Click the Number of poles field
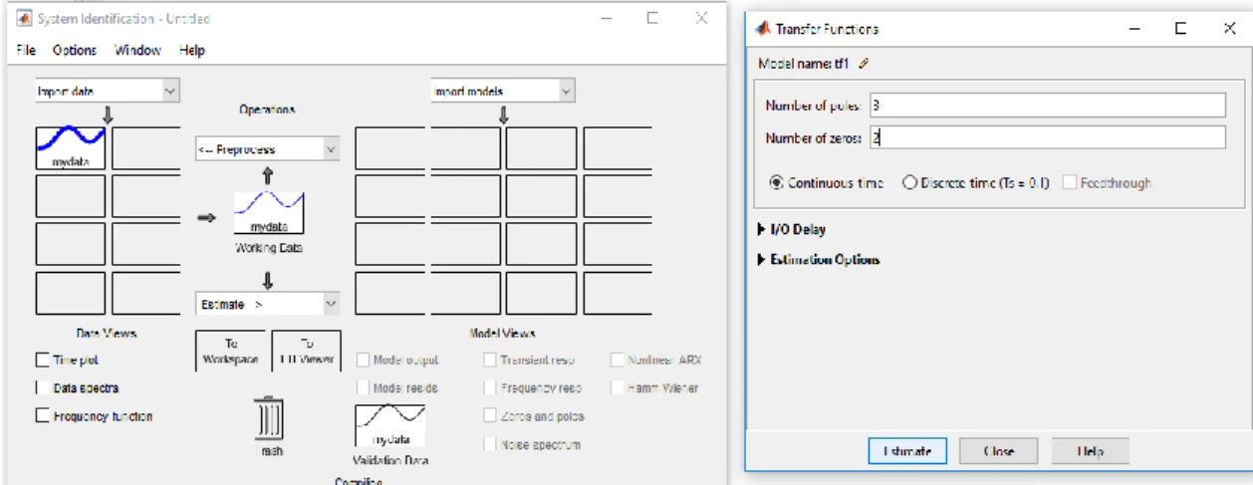Image resolution: width=1253 pixels, height=485 pixels. point(1046,106)
